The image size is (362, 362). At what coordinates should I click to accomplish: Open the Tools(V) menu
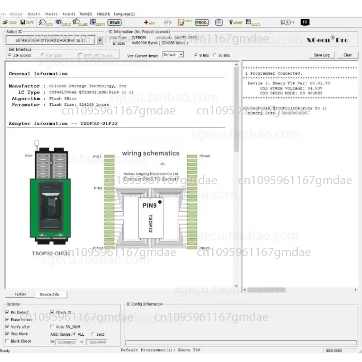86,14
